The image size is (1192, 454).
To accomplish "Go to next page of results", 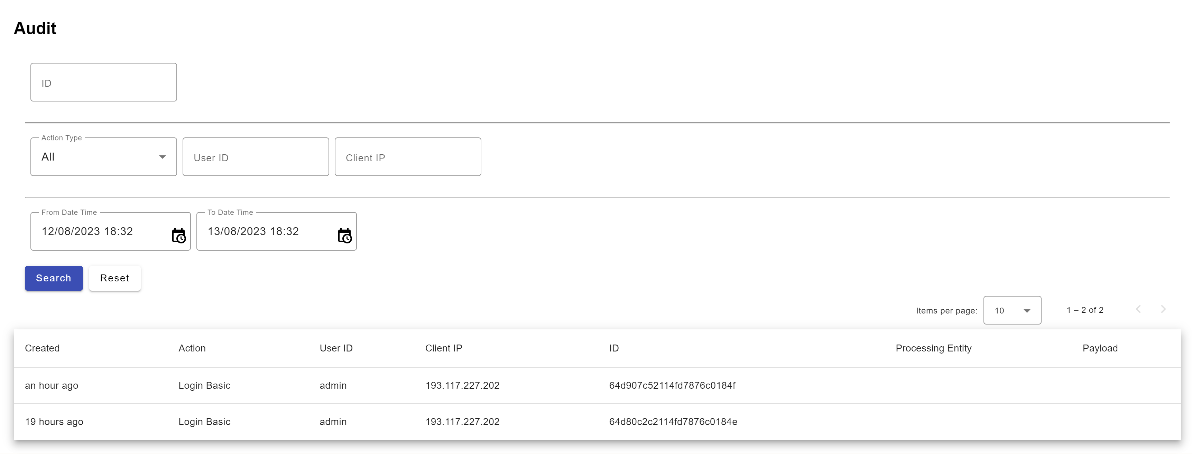I will (1163, 309).
